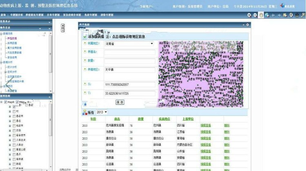Click the chart icon beside 所有
The image size is (306, 171).
[85, 112]
